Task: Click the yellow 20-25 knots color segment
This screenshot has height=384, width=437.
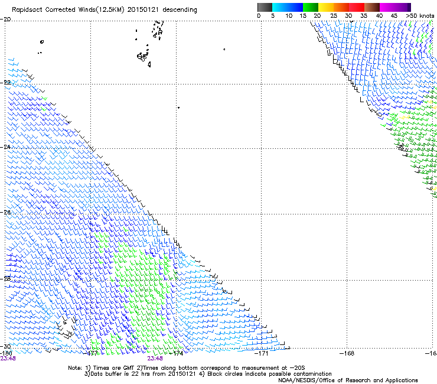Action: pyautogui.click(x=326, y=7)
